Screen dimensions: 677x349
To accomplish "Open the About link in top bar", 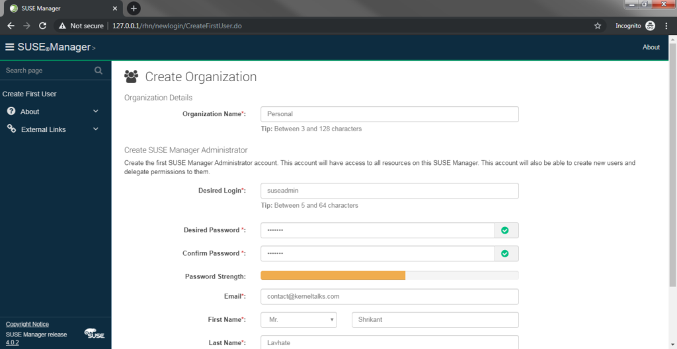I will click(651, 48).
